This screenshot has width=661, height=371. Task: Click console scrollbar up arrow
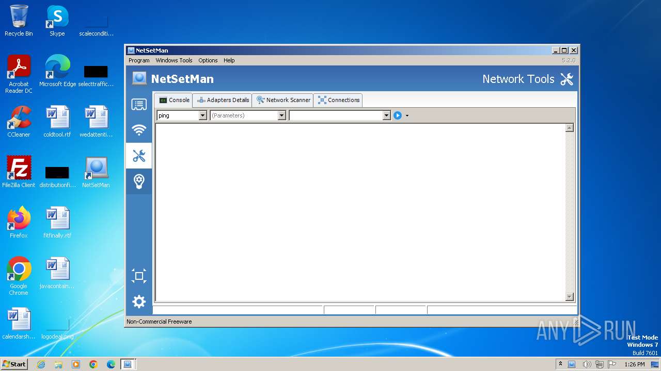(x=570, y=128)
